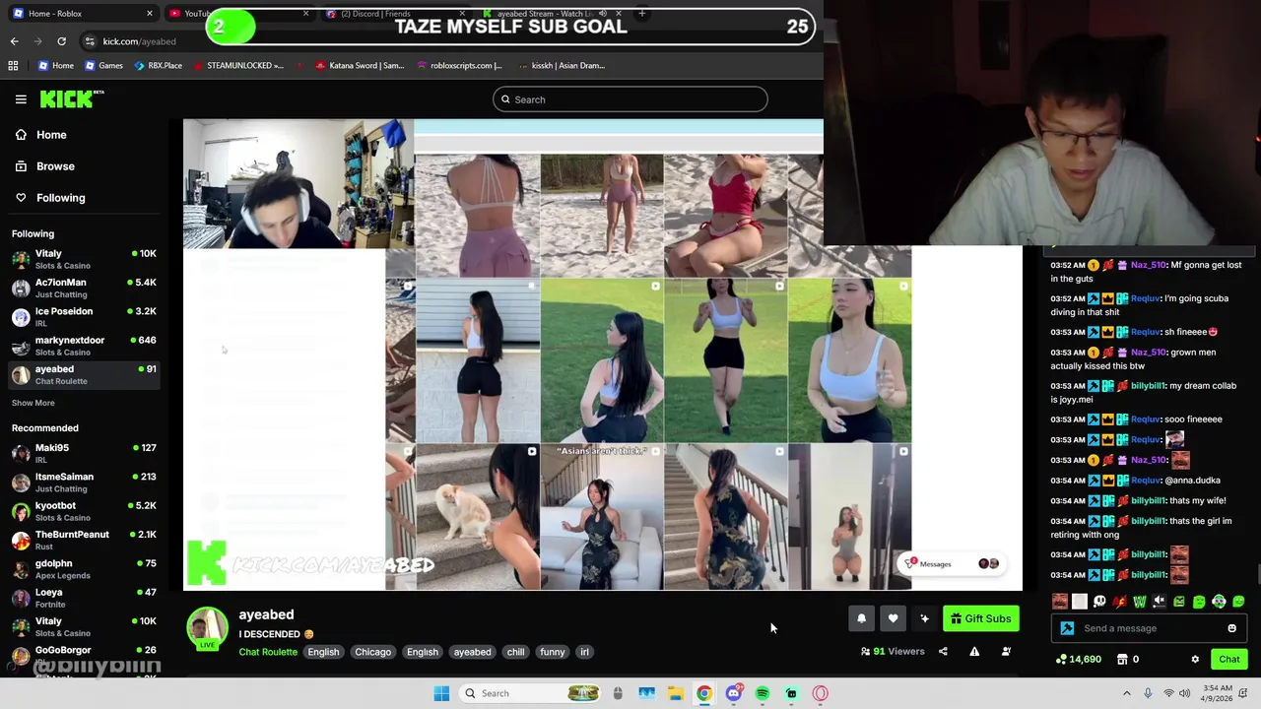1261x709 pixels.
Task: Open Ice Poseidon channel in sidebar
Action: click(84, 316)
